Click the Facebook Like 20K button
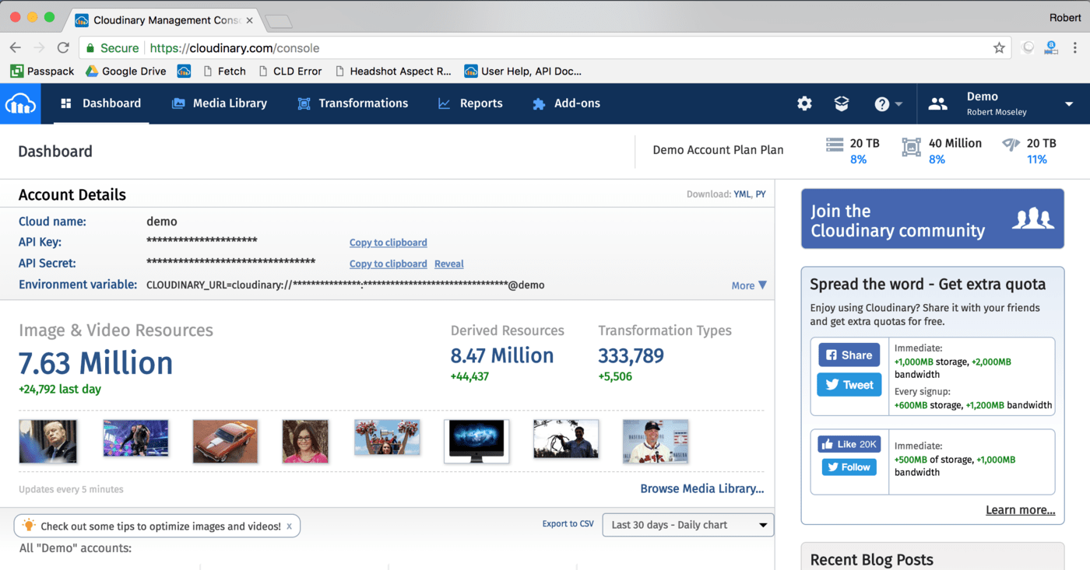The height and width of the screenshot is (570, 1090). (849, 444)
